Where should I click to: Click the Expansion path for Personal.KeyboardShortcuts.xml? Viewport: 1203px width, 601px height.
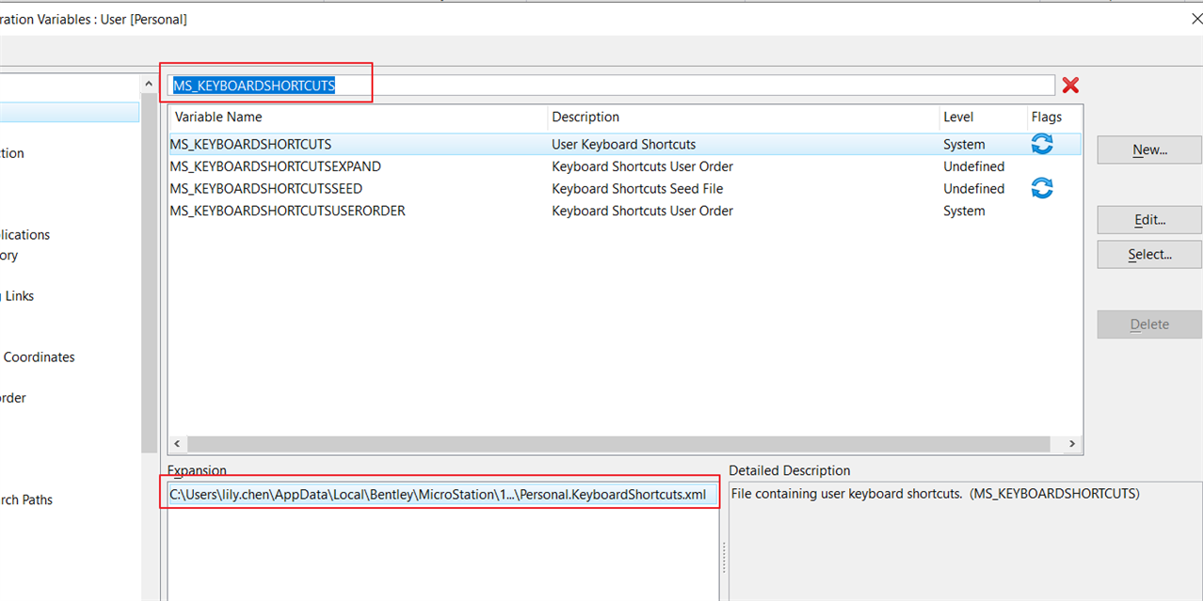coord(438,495)
